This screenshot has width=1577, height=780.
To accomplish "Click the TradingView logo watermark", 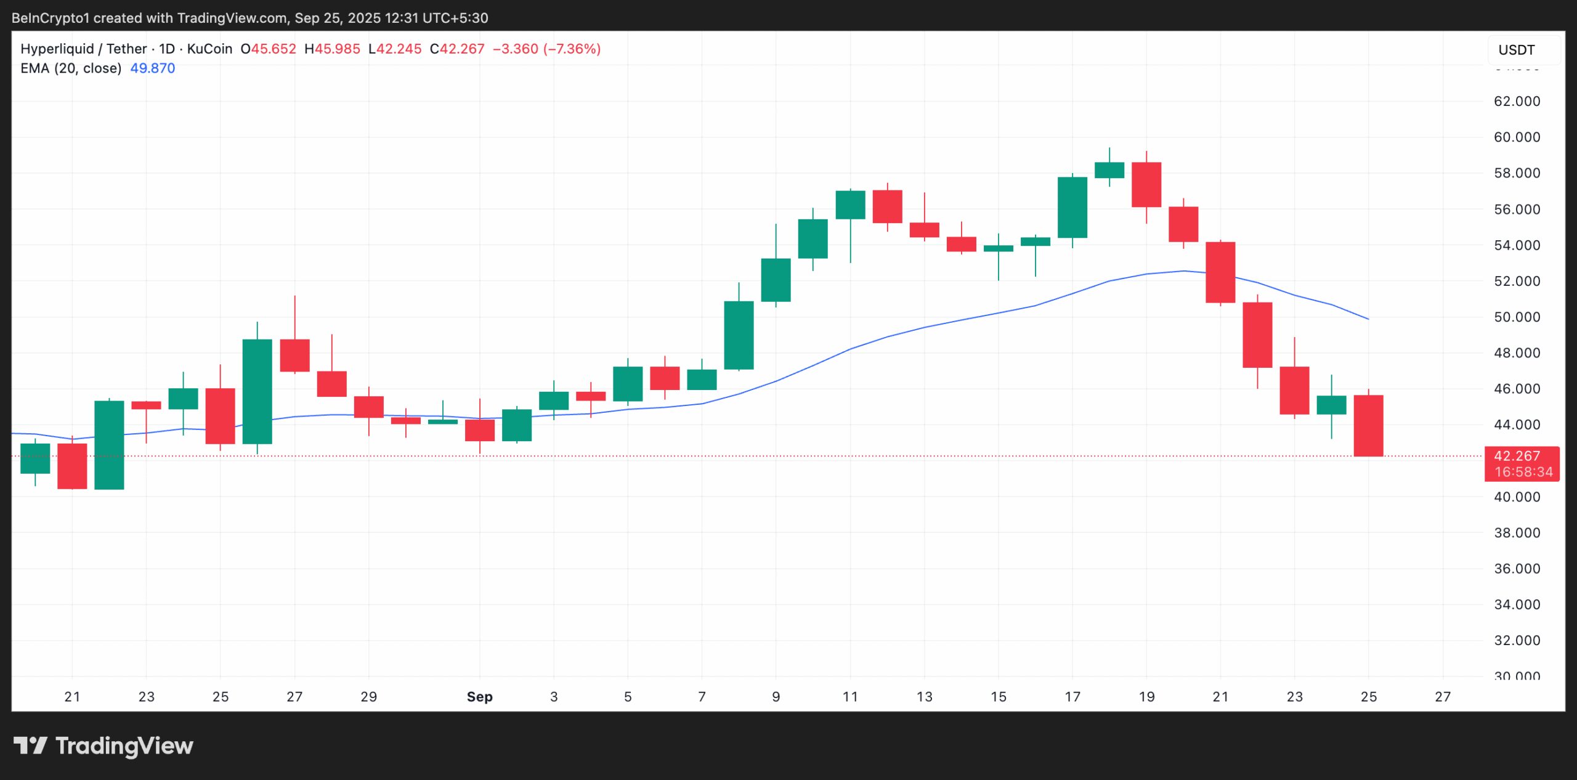I will (105, 745).
